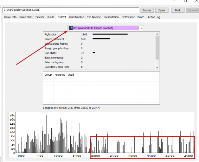Select the Select group hotkey row

99,44
